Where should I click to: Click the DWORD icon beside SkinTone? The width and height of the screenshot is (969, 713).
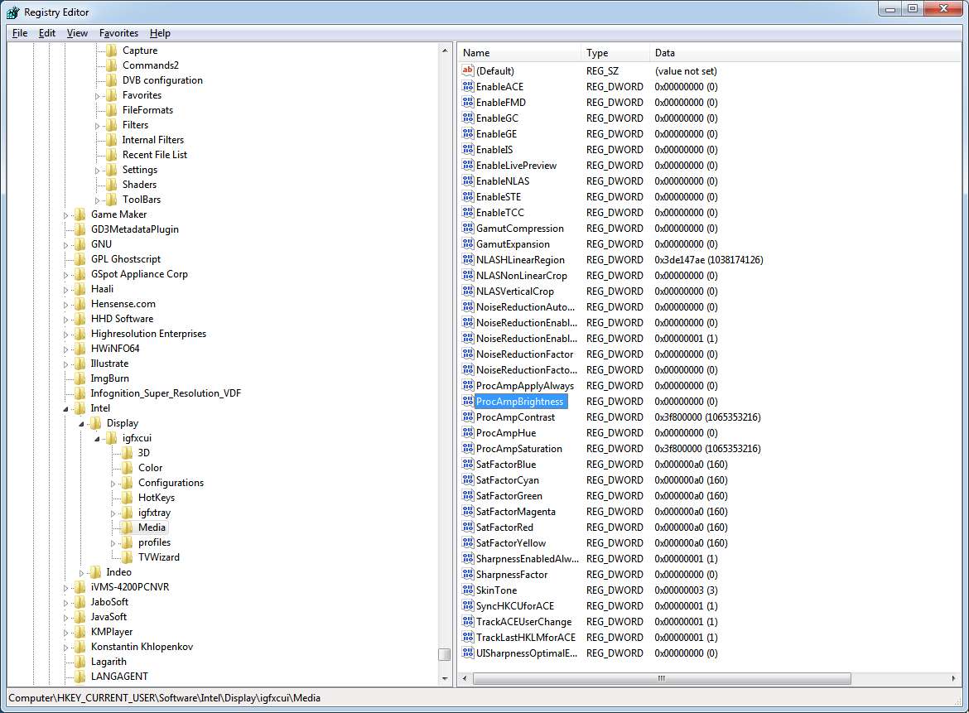pyautogui.click(x=468, y=590)
